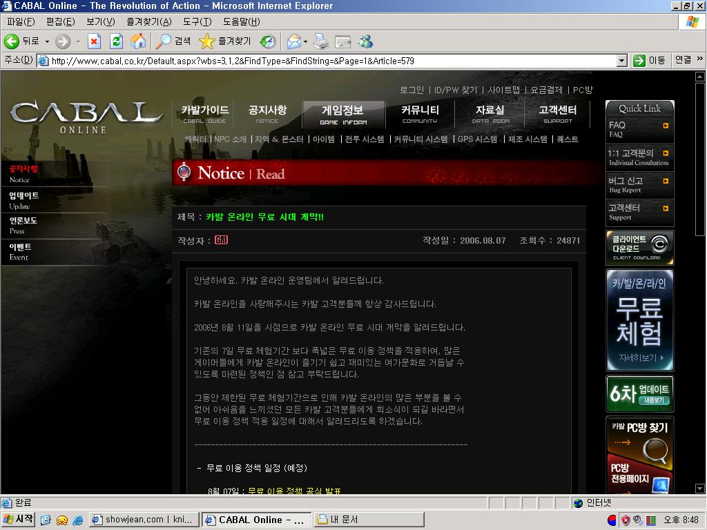This screenshot has height=530, width=707.
Task: Stop page loading with red X icon
Action: coord(94,41)
